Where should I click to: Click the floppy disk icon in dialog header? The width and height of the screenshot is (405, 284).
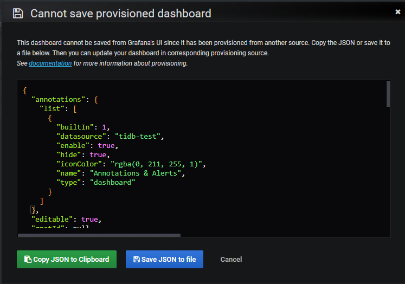18,13
